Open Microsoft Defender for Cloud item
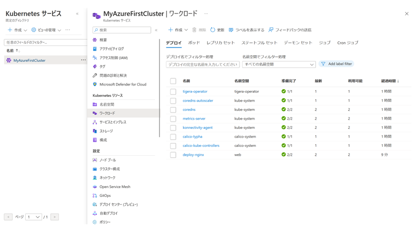 coord(119,85)
